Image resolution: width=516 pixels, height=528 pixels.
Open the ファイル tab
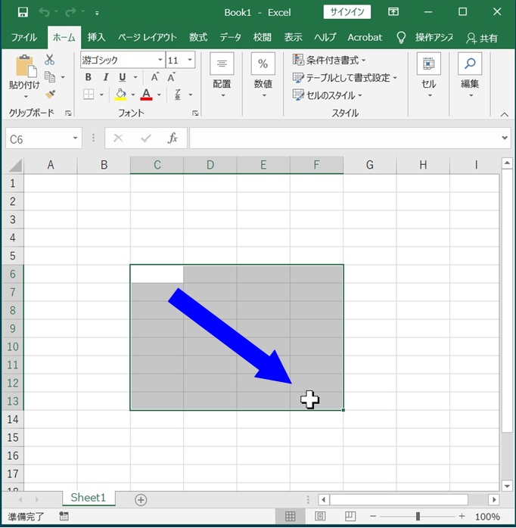[x=24, y=37]
